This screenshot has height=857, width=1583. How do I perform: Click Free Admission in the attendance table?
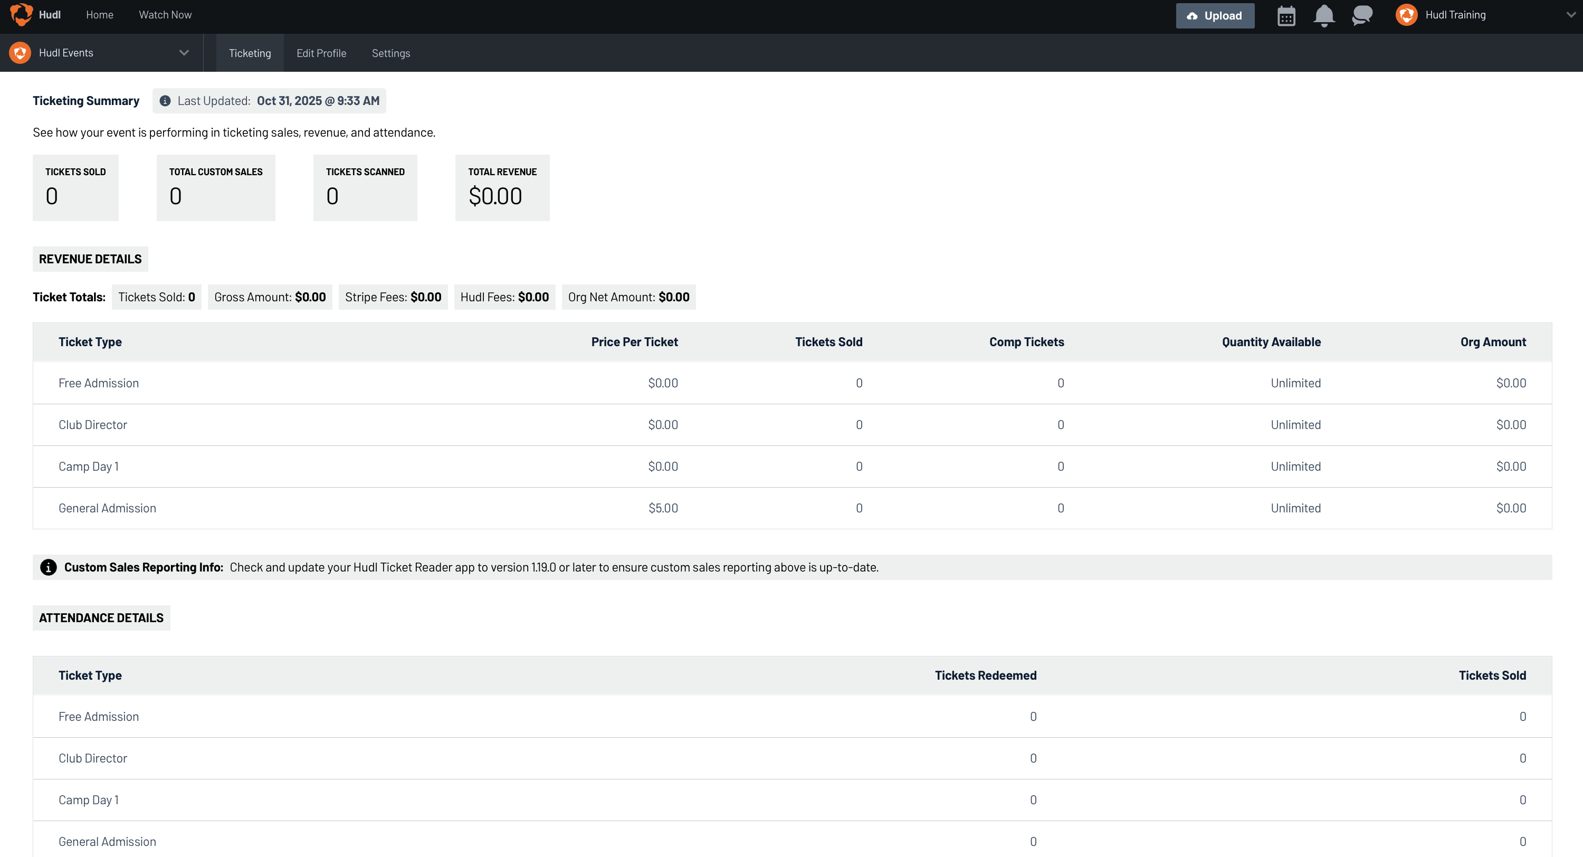(x=98, y=717)
